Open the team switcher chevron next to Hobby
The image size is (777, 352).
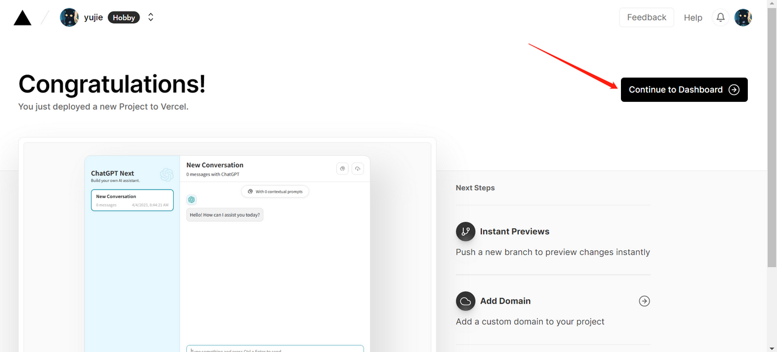[x=151, y=18]
